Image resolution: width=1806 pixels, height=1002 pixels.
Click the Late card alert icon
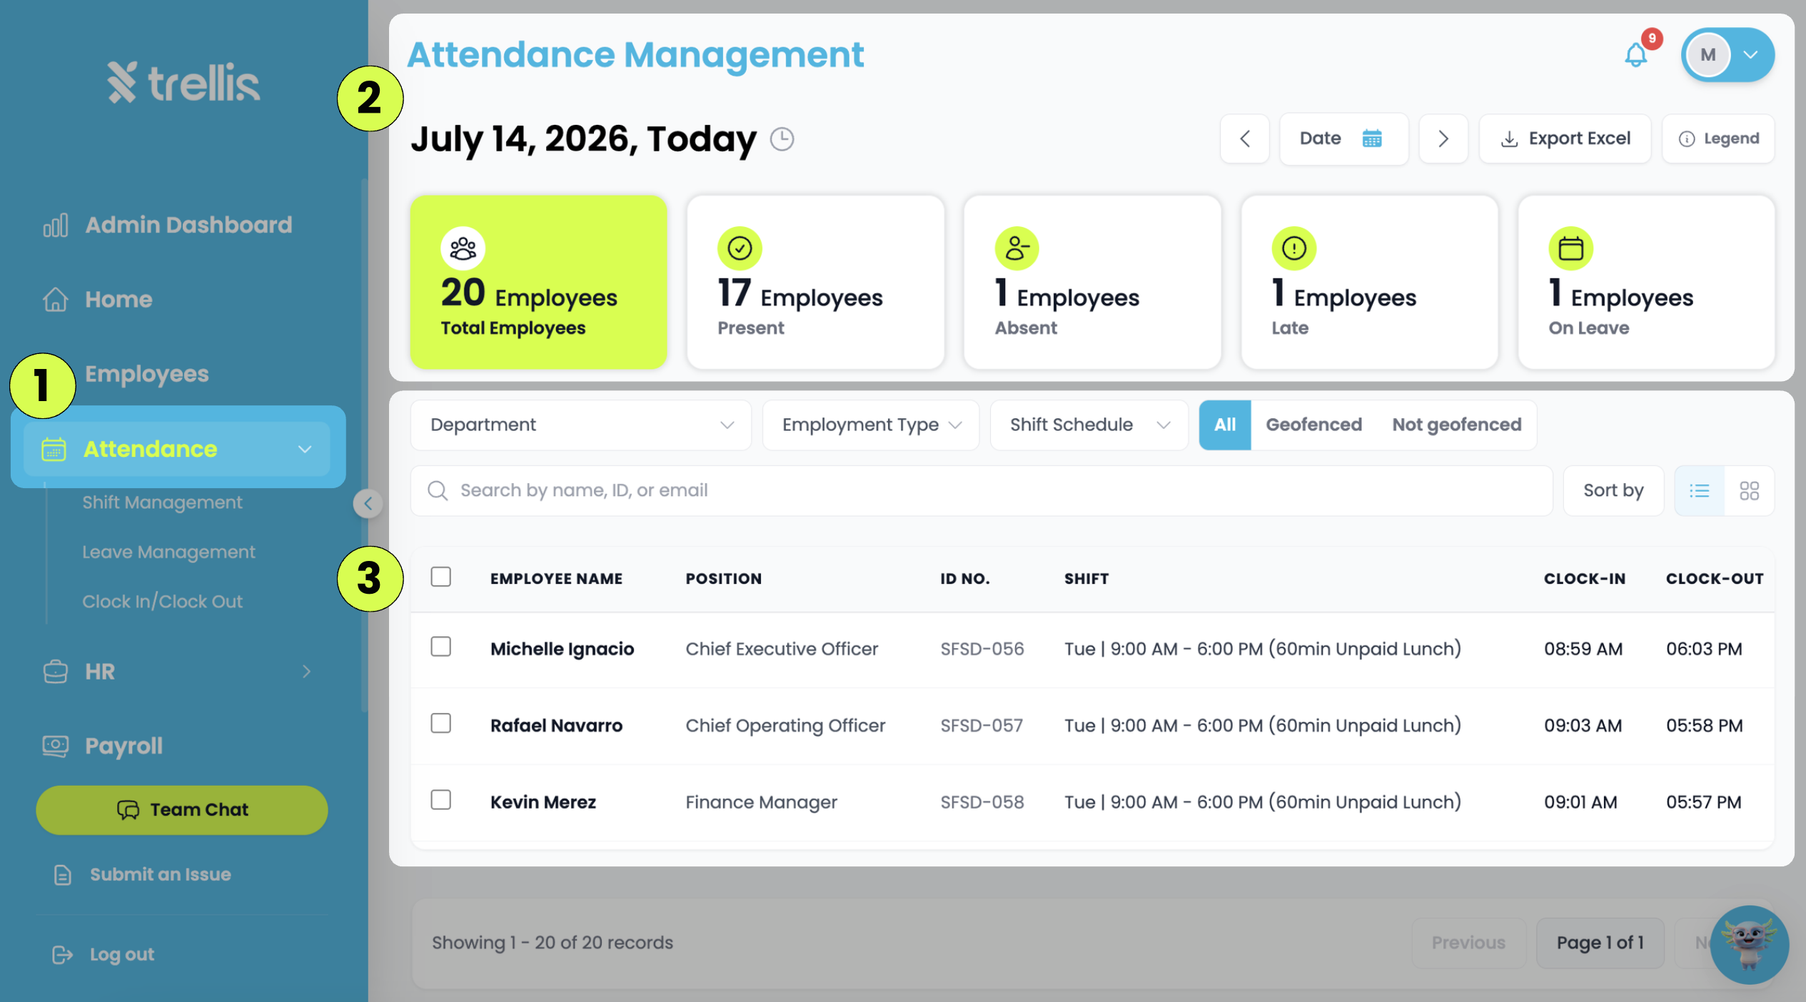pyautogui.click(x=1293, y=248)
